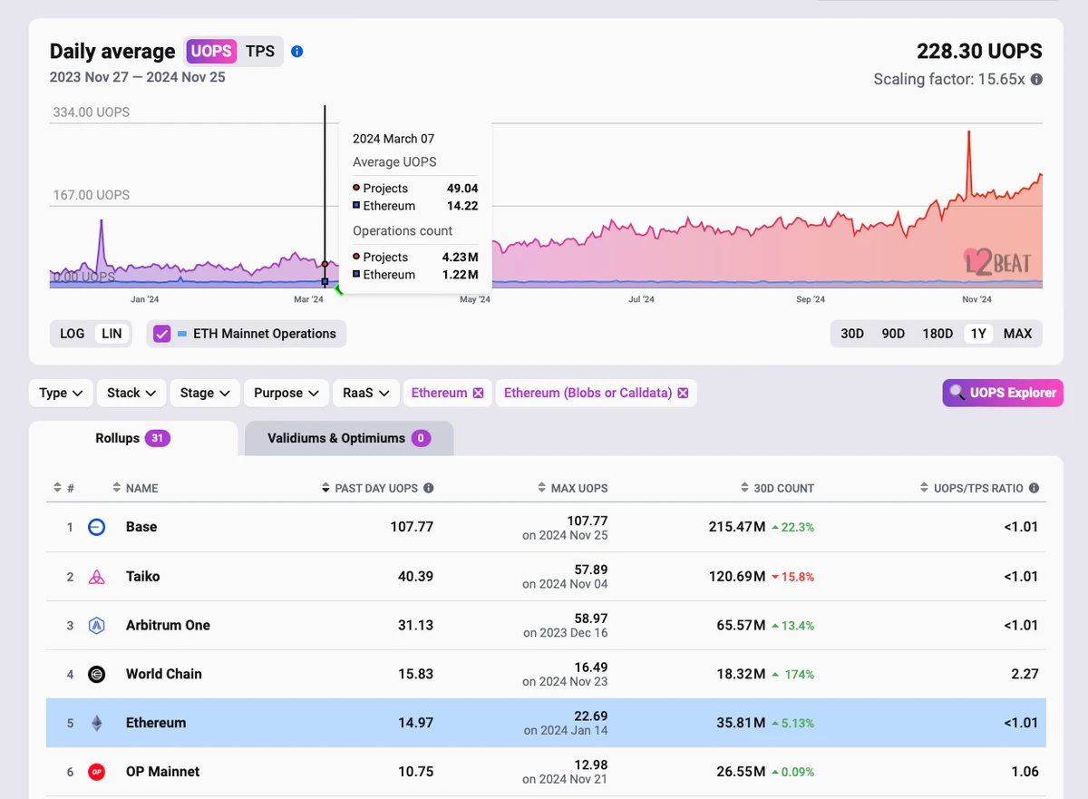
Task: Switch chart scale to LOG
Action: point(73,334)
